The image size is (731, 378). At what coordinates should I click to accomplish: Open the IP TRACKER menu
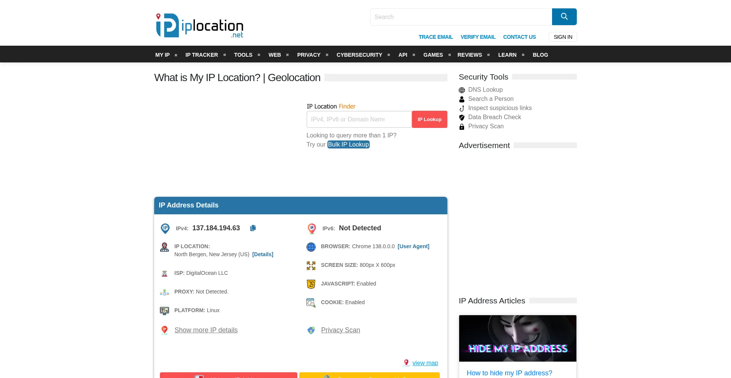[201, 55]
